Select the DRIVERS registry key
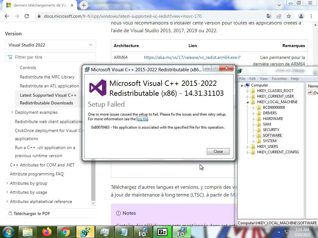 click(270, 113)
